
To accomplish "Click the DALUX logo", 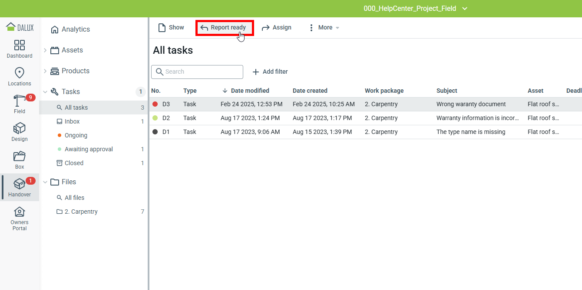I will pos(20,27).
